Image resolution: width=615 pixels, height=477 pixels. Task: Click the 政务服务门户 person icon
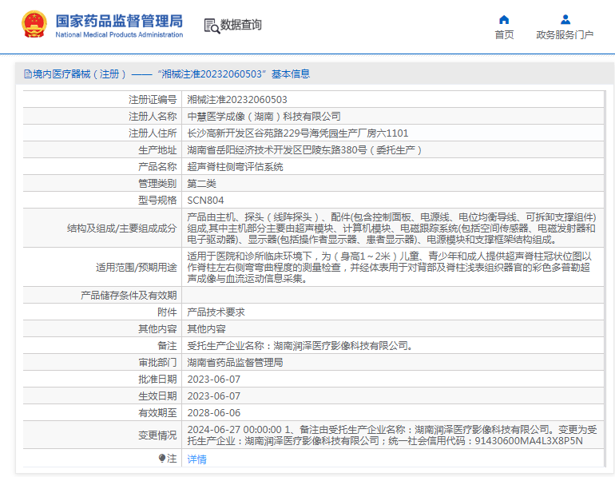(565, 19)
